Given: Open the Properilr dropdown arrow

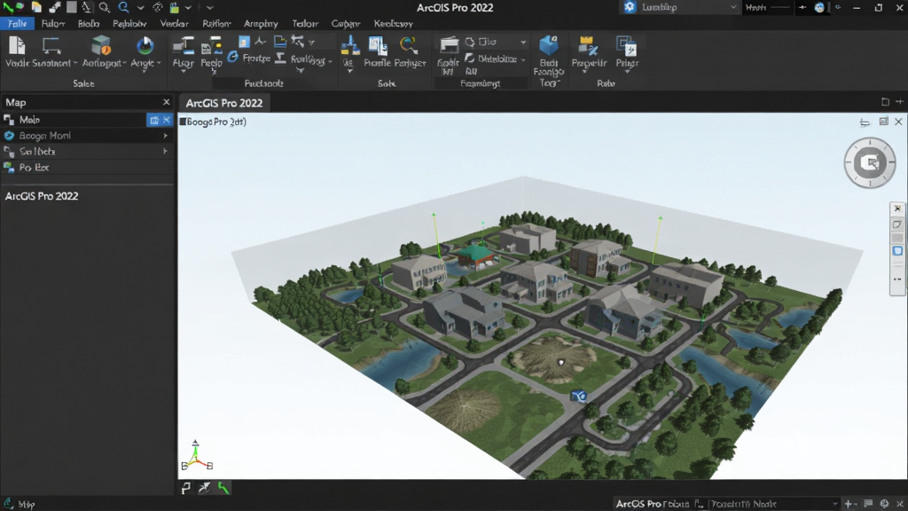Looking at the screenshot, I should pyautogui.click(x=585, y=71).
